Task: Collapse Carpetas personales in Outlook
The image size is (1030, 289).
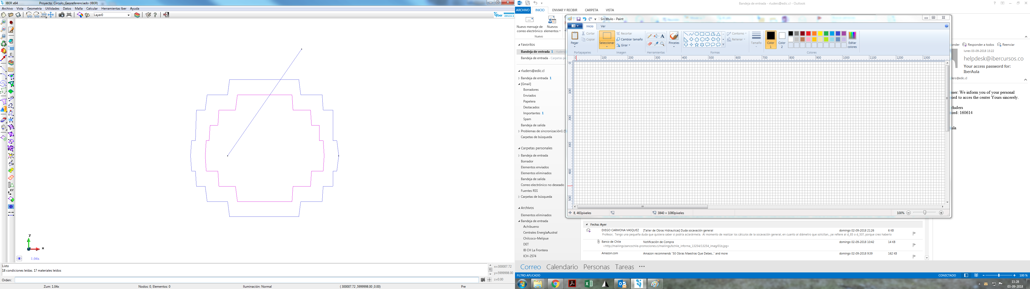Action: [x=519, y=148]
